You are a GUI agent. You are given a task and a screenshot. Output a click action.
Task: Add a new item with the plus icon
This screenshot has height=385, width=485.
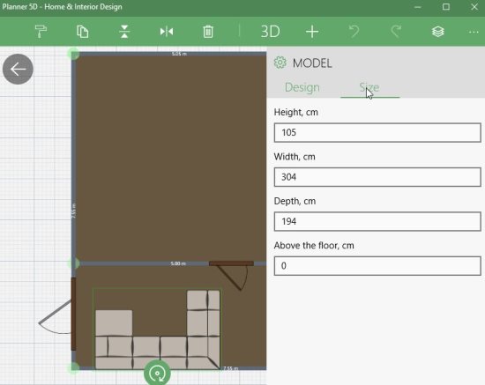(312, 32)
